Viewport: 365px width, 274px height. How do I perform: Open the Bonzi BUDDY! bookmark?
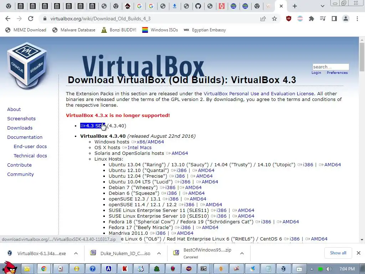pyautogui.click(x=119, y=30)
